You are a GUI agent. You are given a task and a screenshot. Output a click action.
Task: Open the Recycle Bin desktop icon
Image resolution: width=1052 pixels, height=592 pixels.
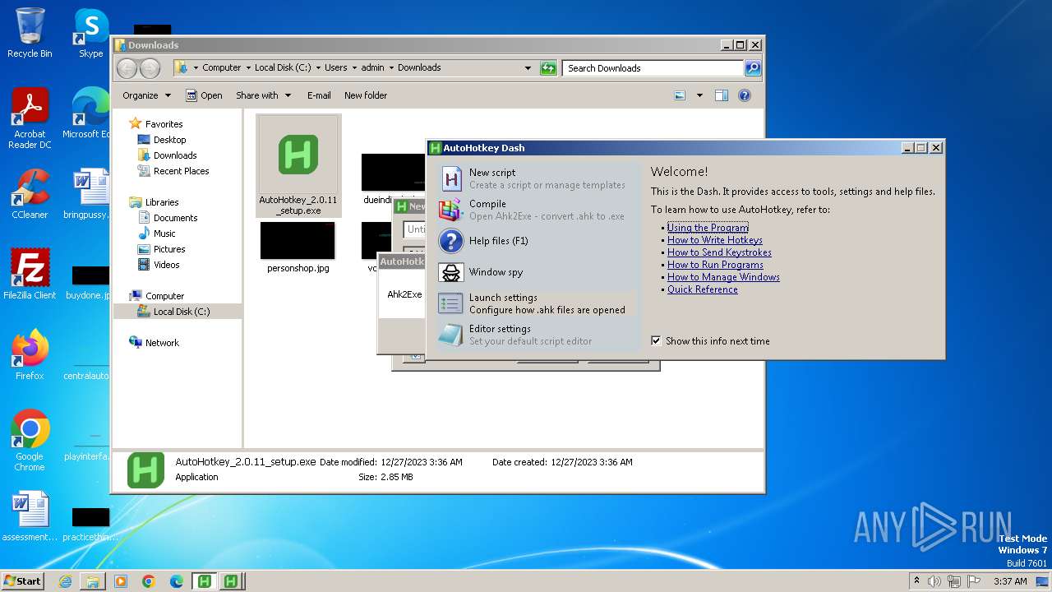point(30,33)
